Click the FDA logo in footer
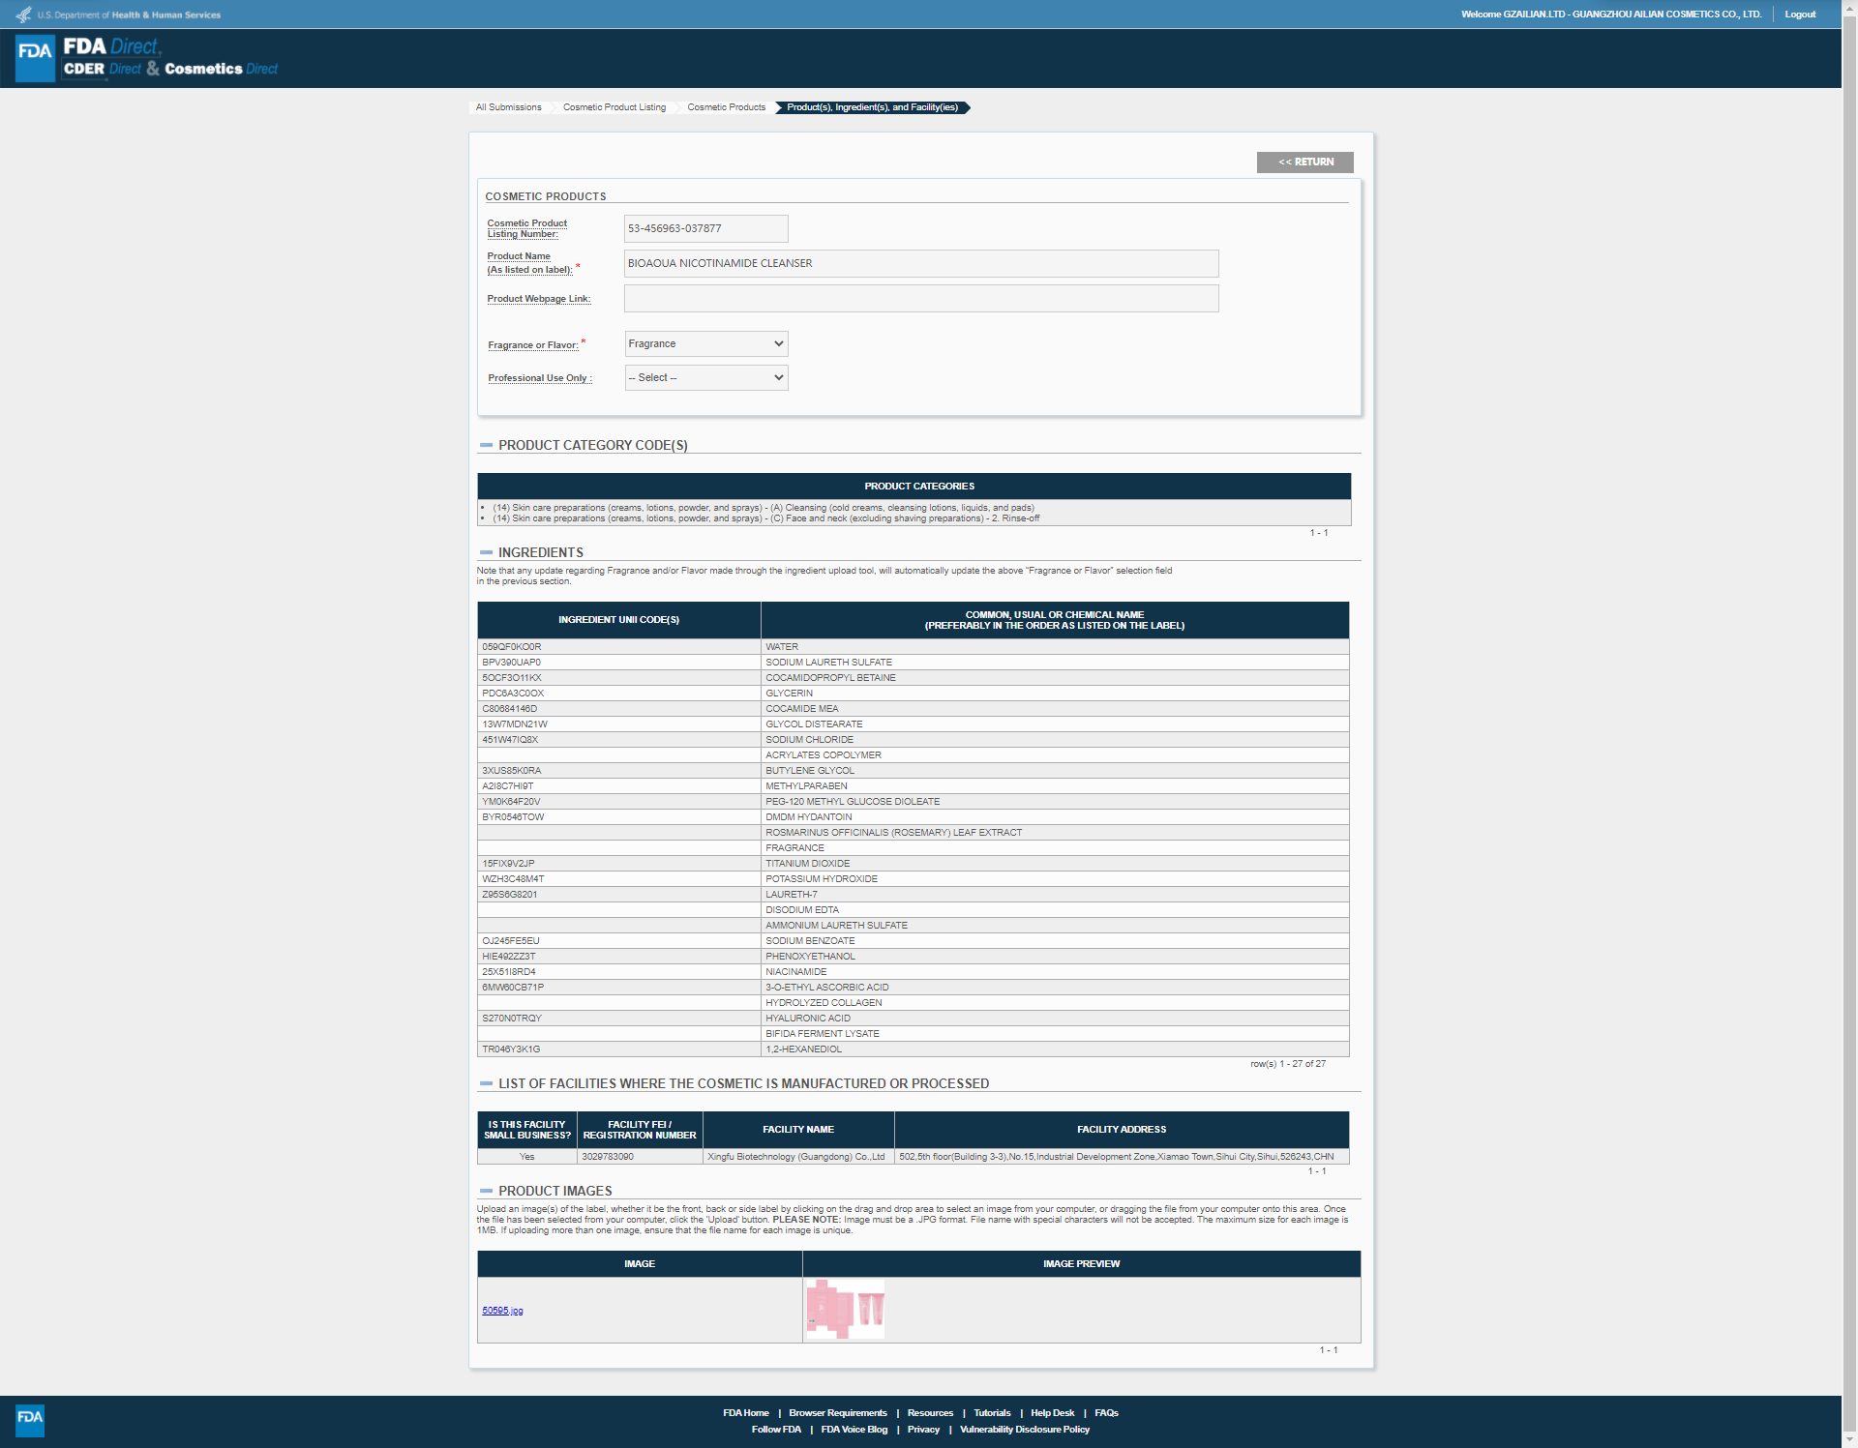The image size is (1858, 1448). (30, 1419)
